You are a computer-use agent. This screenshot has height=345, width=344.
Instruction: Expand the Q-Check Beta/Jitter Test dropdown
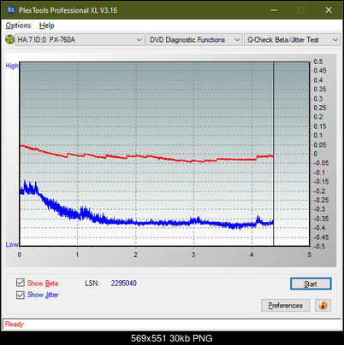[292, 40]
